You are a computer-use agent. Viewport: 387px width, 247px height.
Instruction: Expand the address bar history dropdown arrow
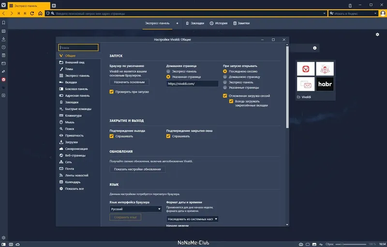tap(324, 14)
